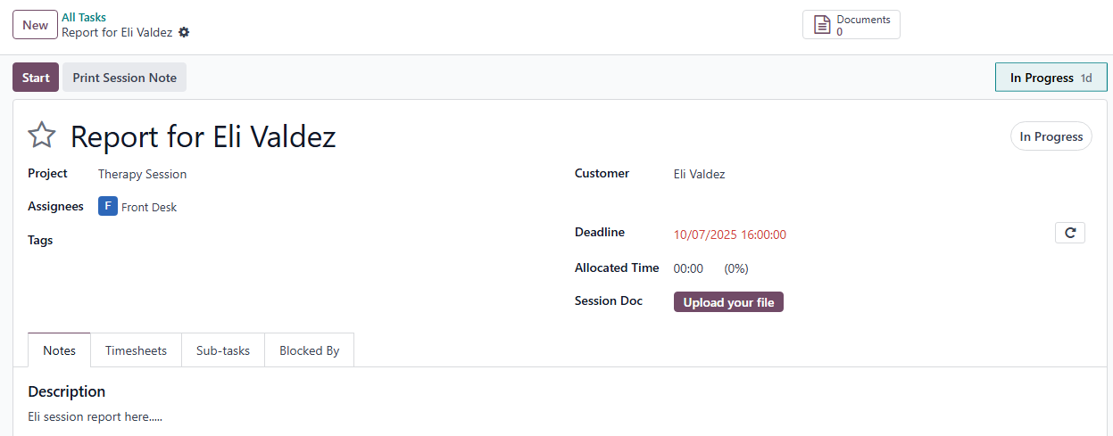Image resolution: width=1113 pixels, height=436 pixels.
Task: Click the star priority icon beside title
Action: pos(42,136)
